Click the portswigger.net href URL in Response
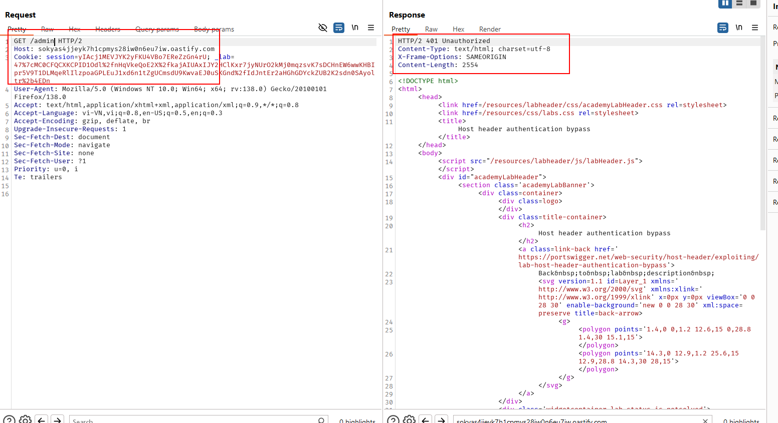778x423 pixels. (x=639, y=261)
